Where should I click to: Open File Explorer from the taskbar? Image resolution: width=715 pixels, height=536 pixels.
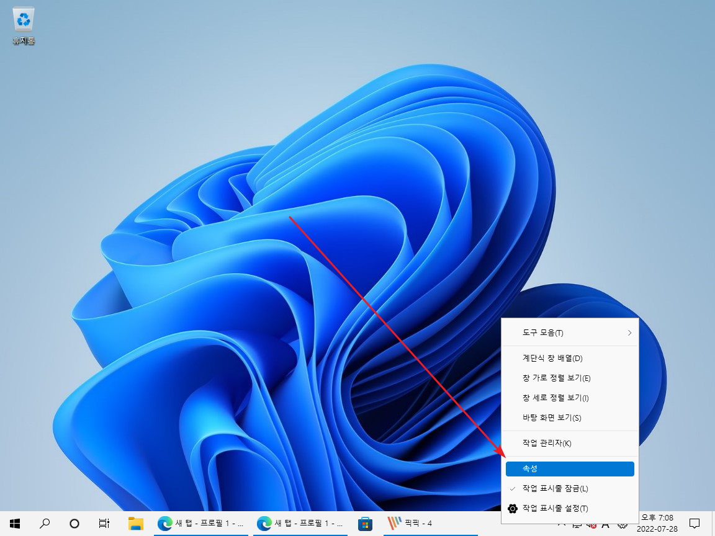click(x=136, y=523)
